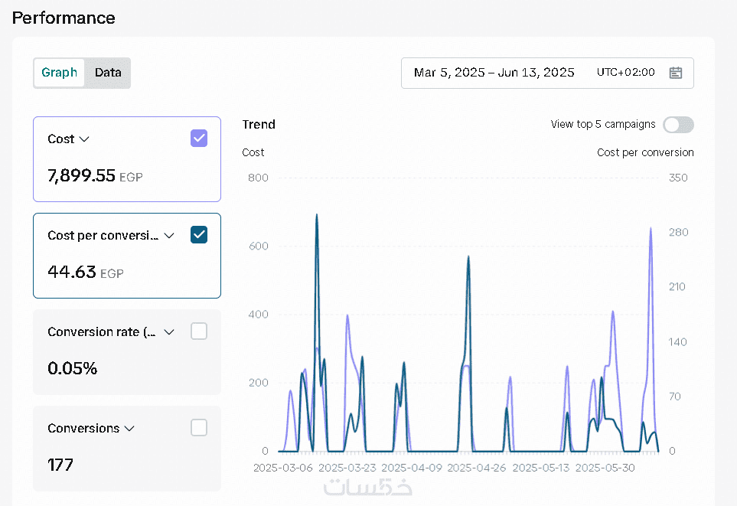The height and width of the screenshot is (506, 737).
Task: Switch to the Data tab
Action: 108,73
